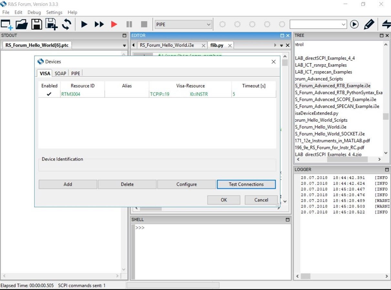Maximize the LOGGER panel

[387, 170]
